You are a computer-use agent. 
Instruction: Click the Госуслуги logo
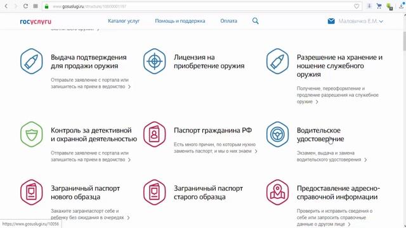click(36, 22)
